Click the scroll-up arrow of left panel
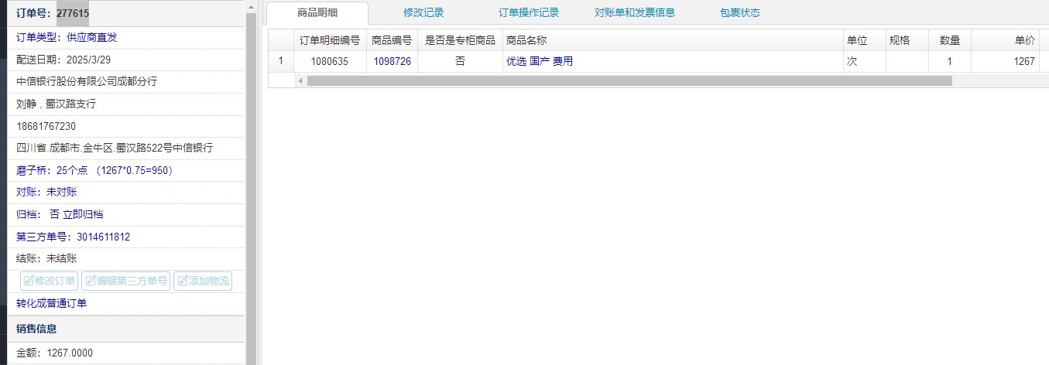Viewport: 1049px width, 365px height. 251,6
